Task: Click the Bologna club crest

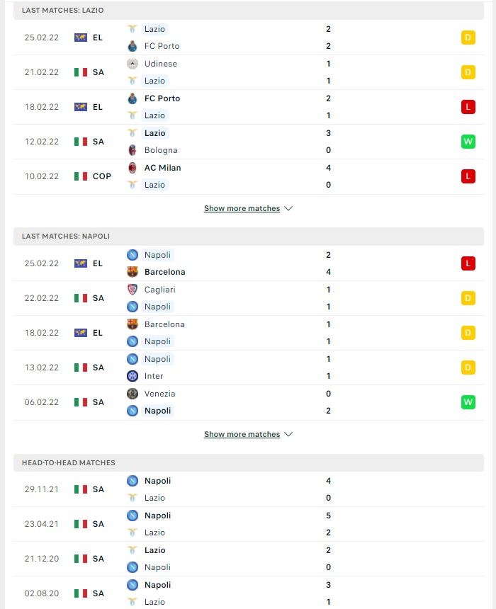Action: [x=133, y=150]
